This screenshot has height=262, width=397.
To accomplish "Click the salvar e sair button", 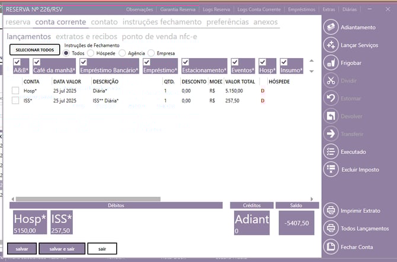I will 62,248.
